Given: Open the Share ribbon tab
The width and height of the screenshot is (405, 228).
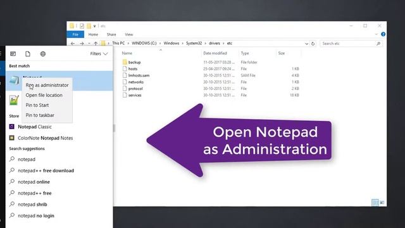Looking at the screenshot, I should (111, 34).
